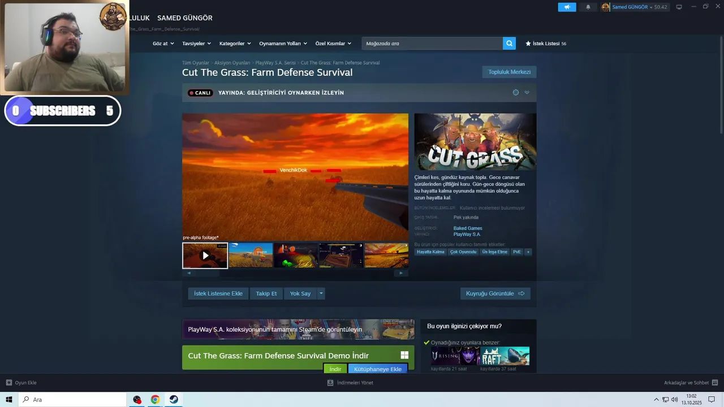Open the PlayWay S.A. collection banner
The image size is (724, 407).
tap(298, 330)
